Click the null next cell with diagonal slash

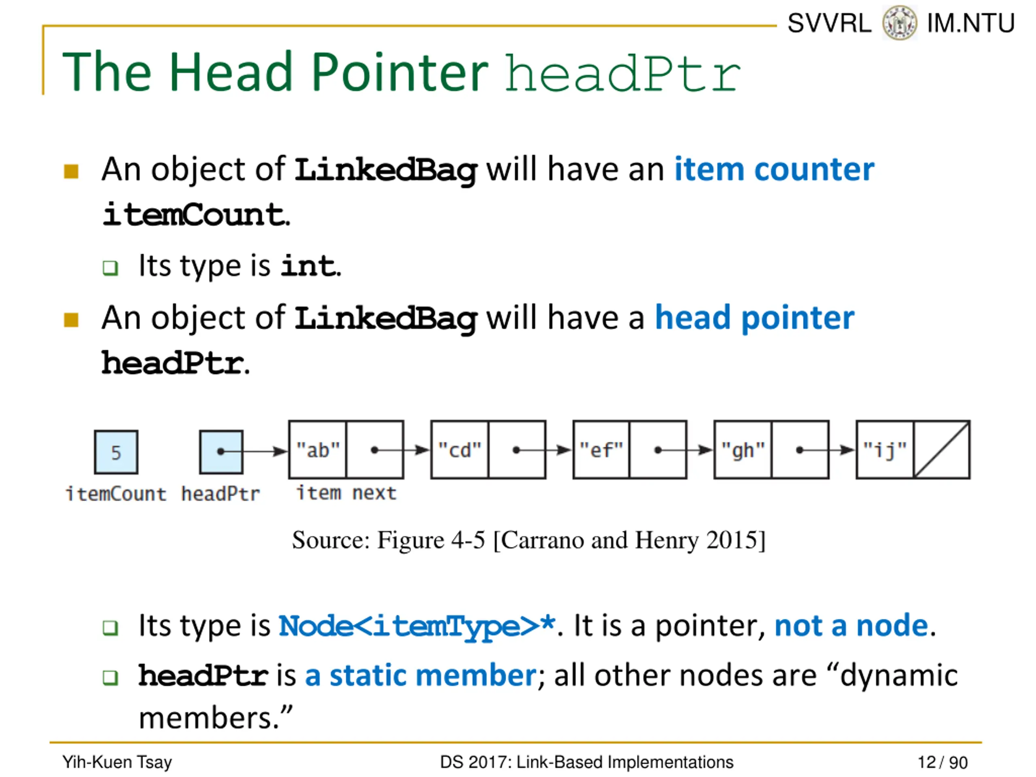[x=942, y=450]
